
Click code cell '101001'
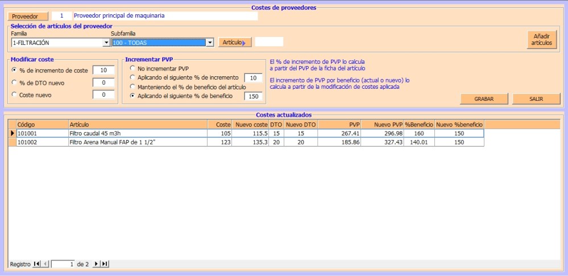point(43,134)
